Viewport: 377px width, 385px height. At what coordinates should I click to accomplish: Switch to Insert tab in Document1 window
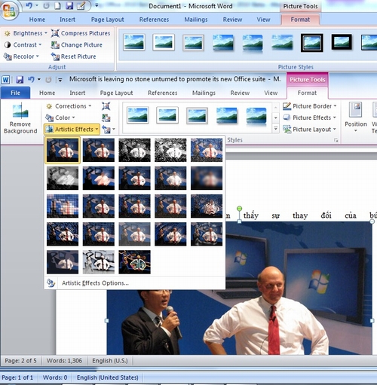pyautogui.click(x=67, y=20)
